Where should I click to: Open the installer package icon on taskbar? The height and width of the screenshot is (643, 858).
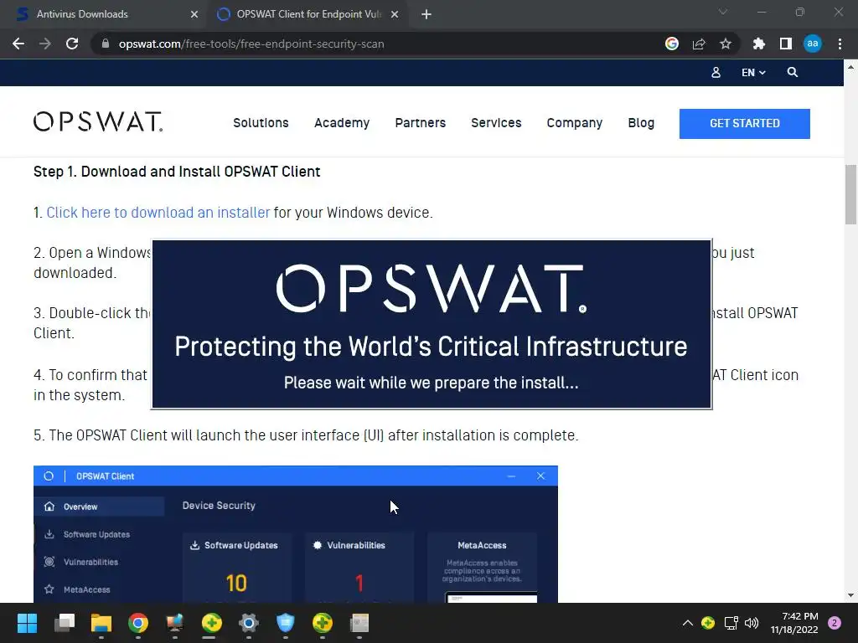coord(359,623)
